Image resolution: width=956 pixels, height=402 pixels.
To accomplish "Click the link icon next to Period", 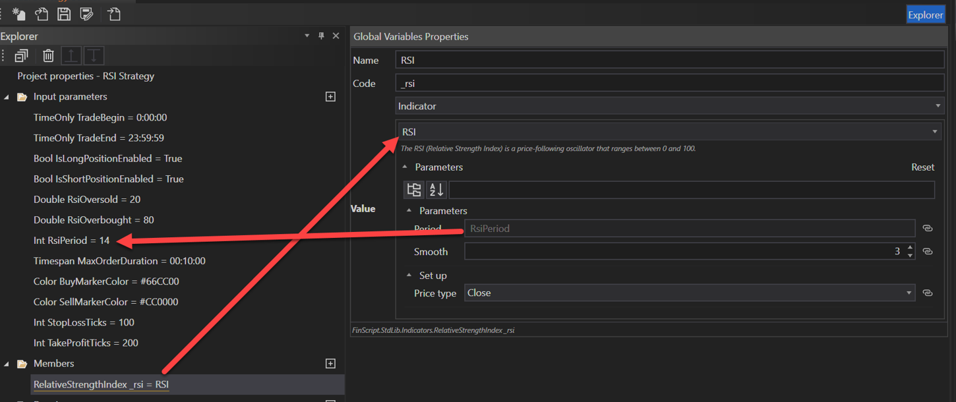I will (928, 228).
